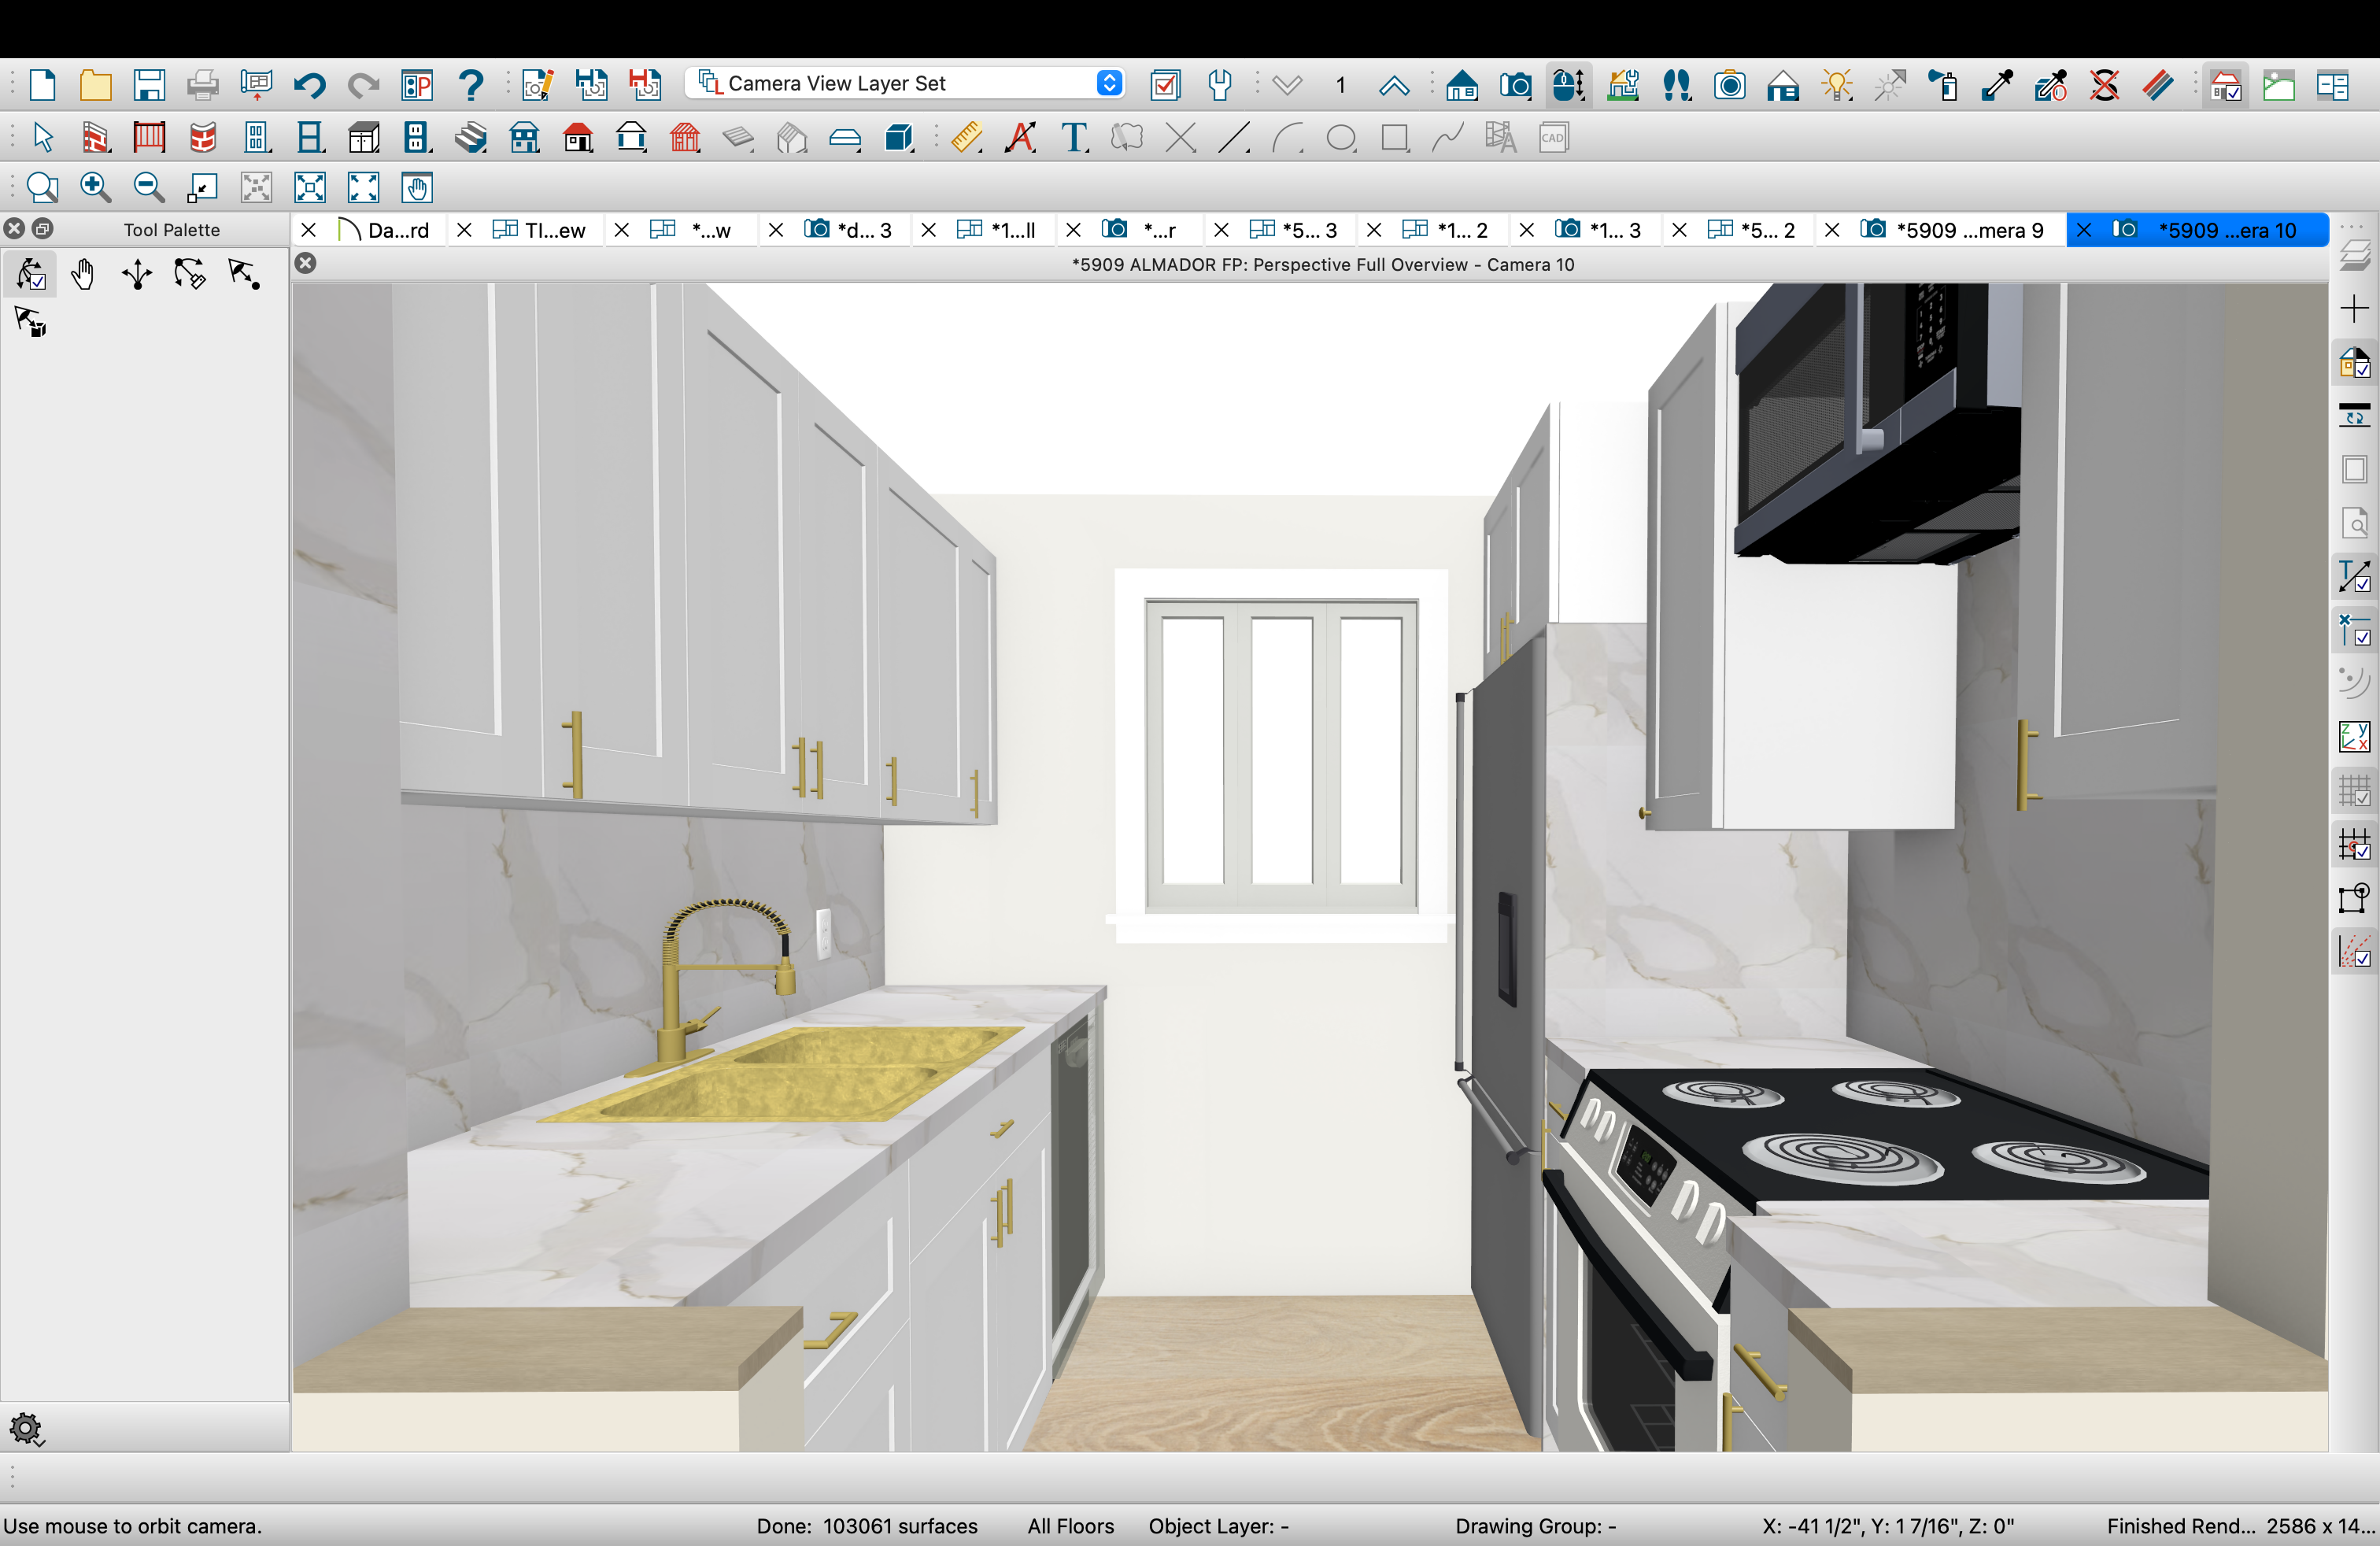Screen dimensions: 2380x1546
Task: Open Camera View Layer Set dropdown
Action: (904, 83)
